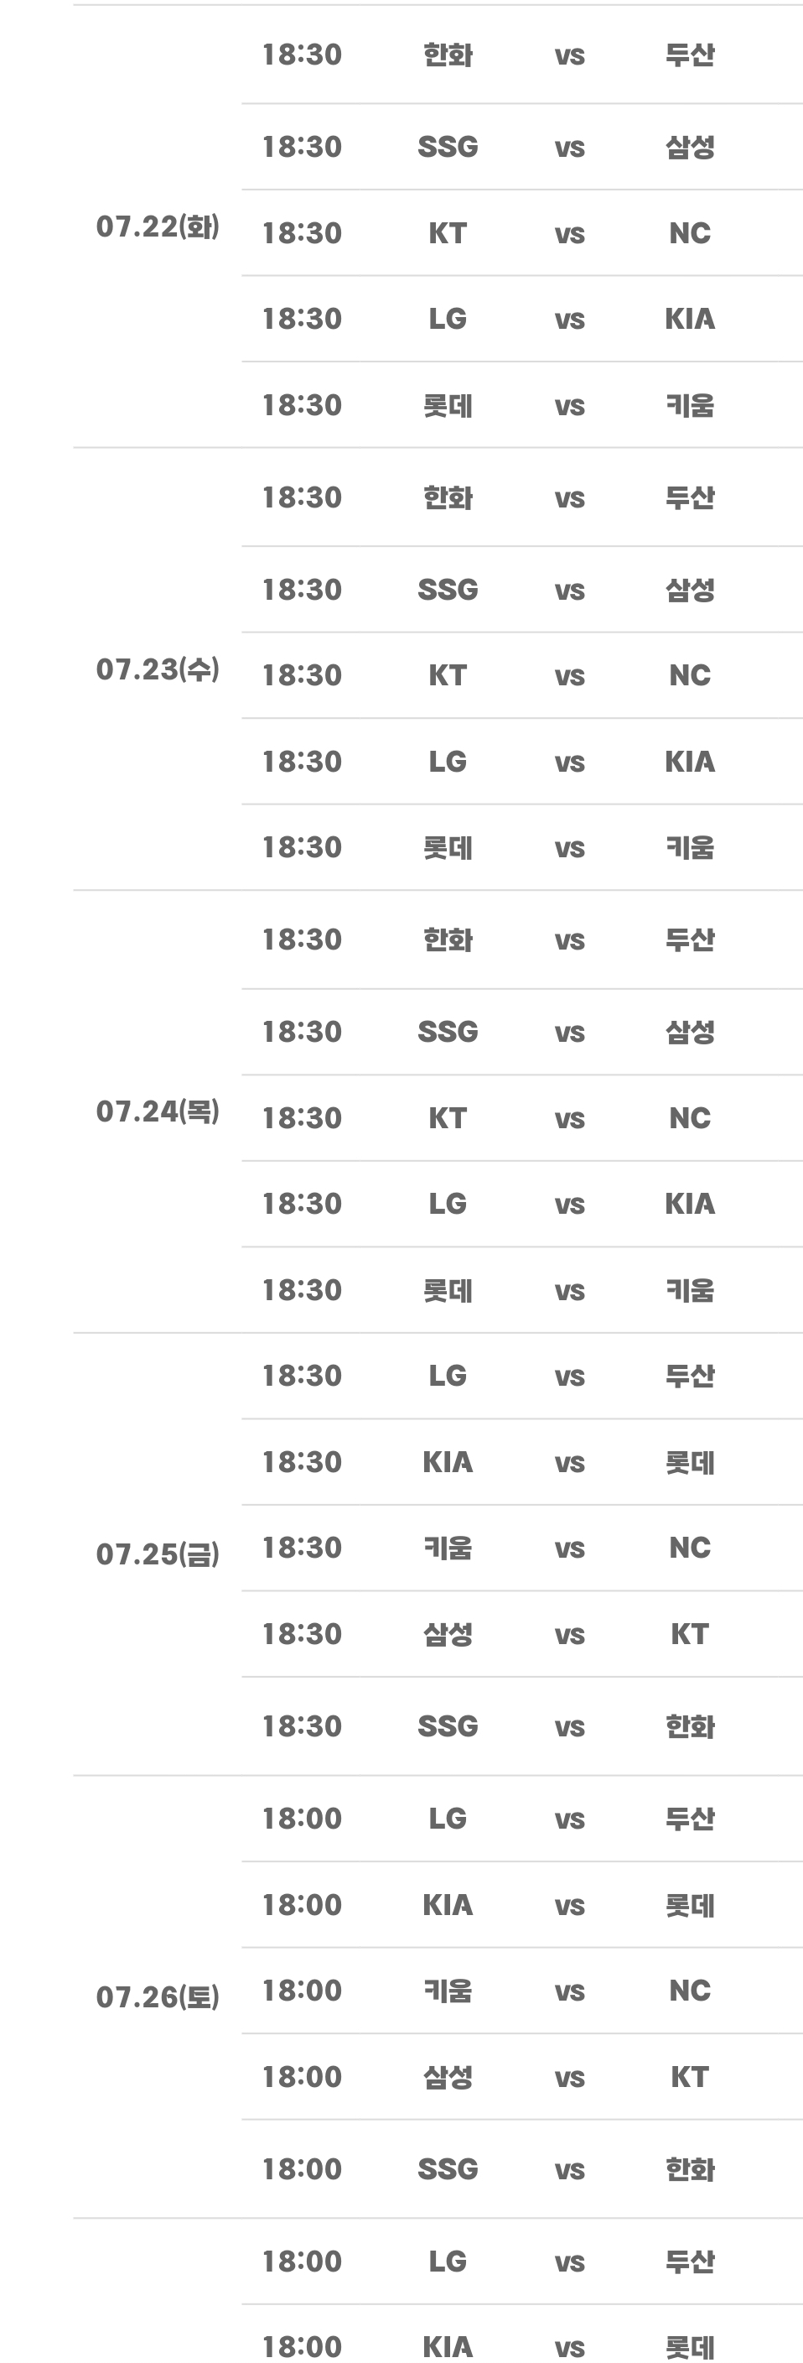Click the vs text in 07.22 롯데 vs 키움
Screen dimensions: 803x2363
click(x=569, y=406)
